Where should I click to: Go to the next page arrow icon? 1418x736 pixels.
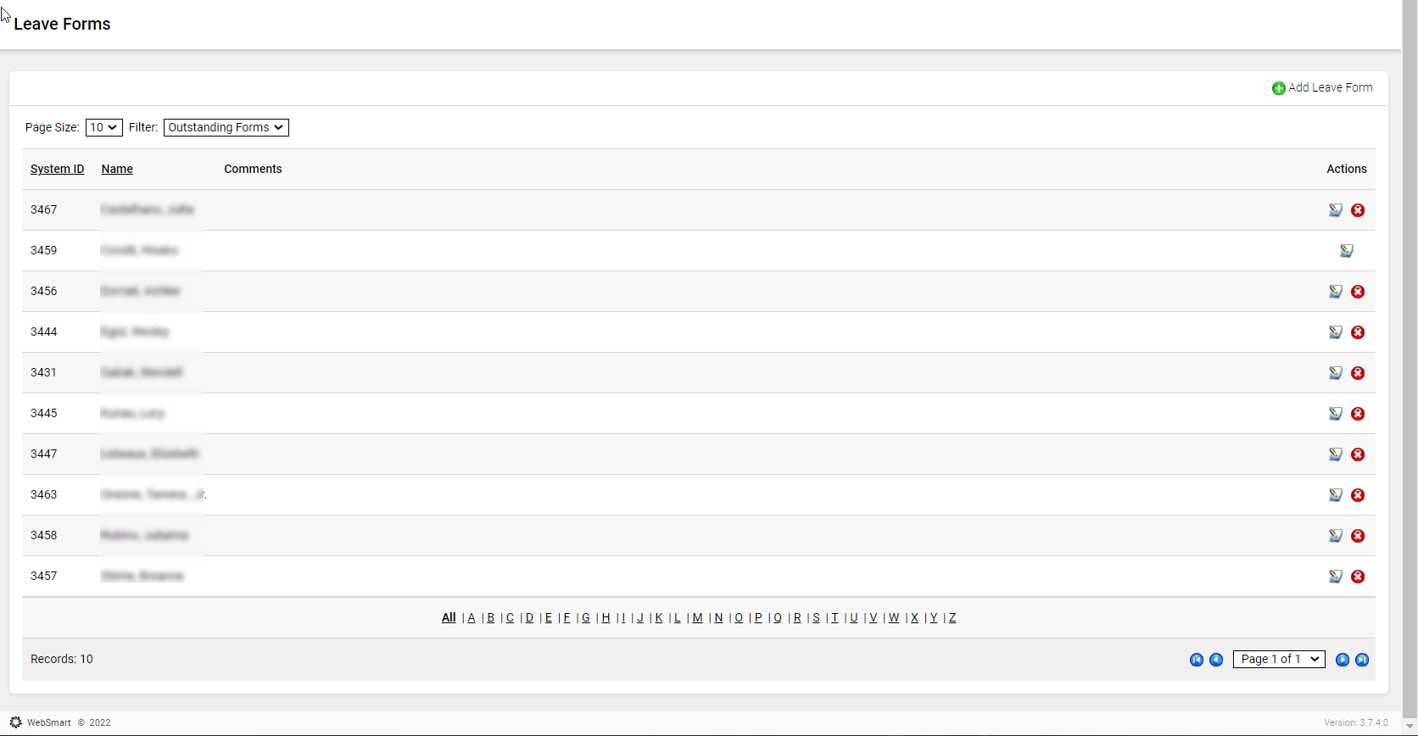point(1343,660)
